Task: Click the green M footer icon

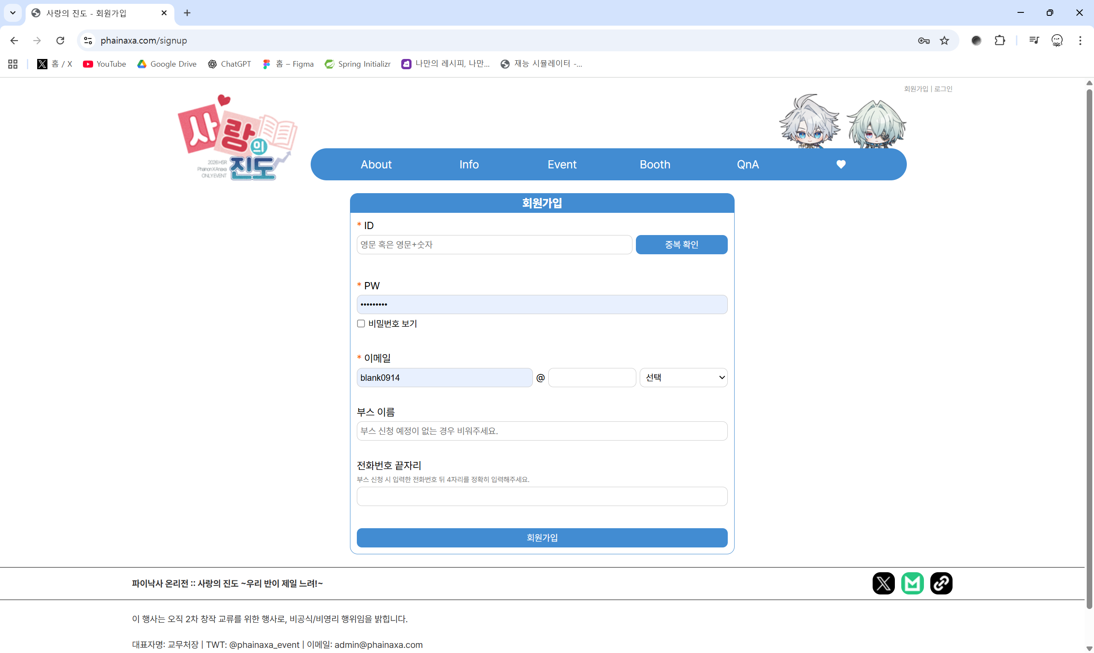Action: (x=912, y=583)
